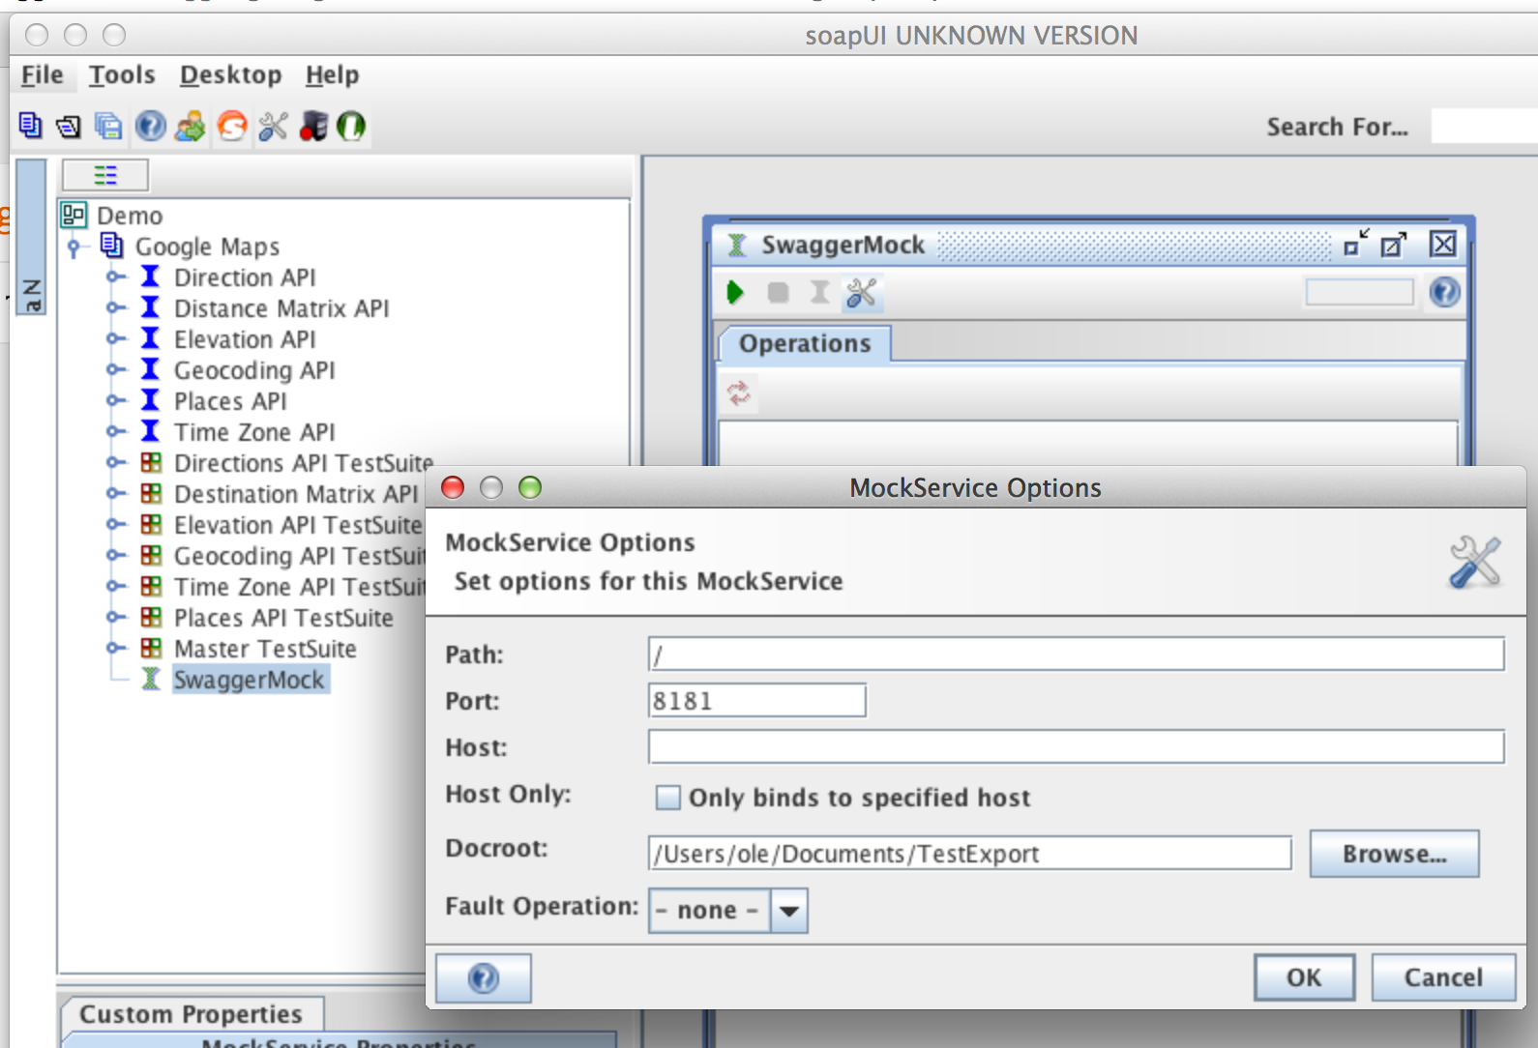Click the red refresh arrows under Operations
This screenshot has height=1048, width=1538.
tap(739, 393)
